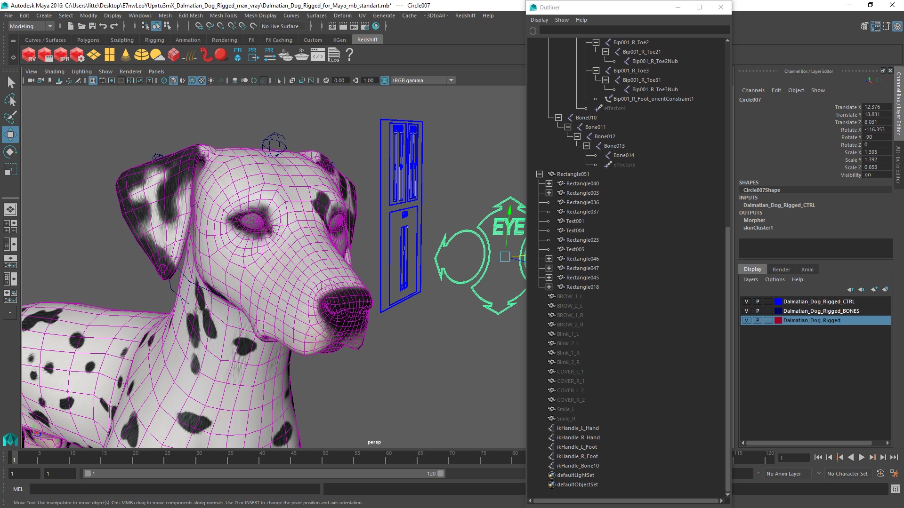The image size is (904, 508).
Task: Expand the Rectangle003 node
Action: coord(549,193)
